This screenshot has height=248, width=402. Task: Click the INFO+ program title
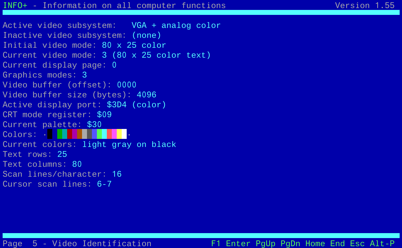15,5
